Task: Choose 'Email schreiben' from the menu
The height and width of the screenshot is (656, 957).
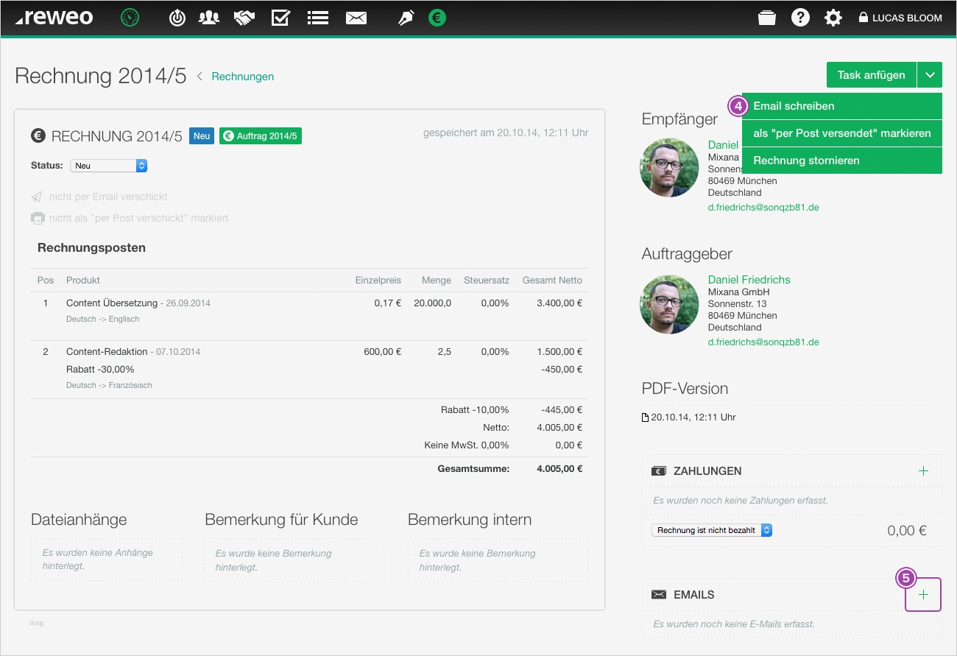Action: point(842,106)
